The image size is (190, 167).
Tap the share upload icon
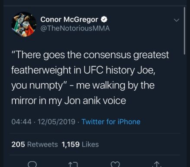[x=157, y=164]
